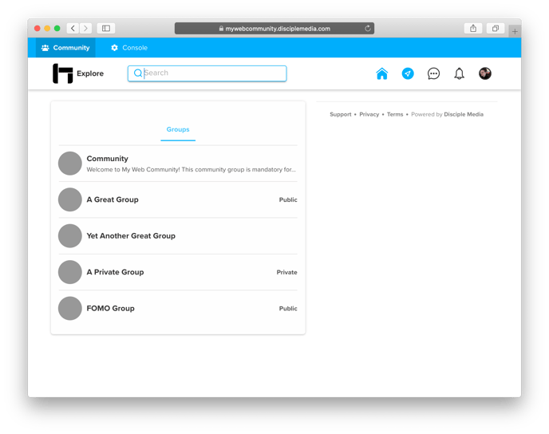549x434 pixels.
Task: Open the Support link
Action: (340, 114)
